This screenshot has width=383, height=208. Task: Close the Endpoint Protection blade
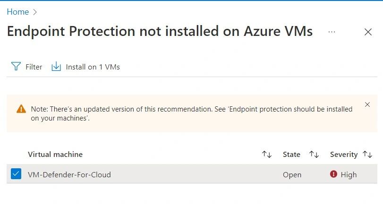coord(368,32)
